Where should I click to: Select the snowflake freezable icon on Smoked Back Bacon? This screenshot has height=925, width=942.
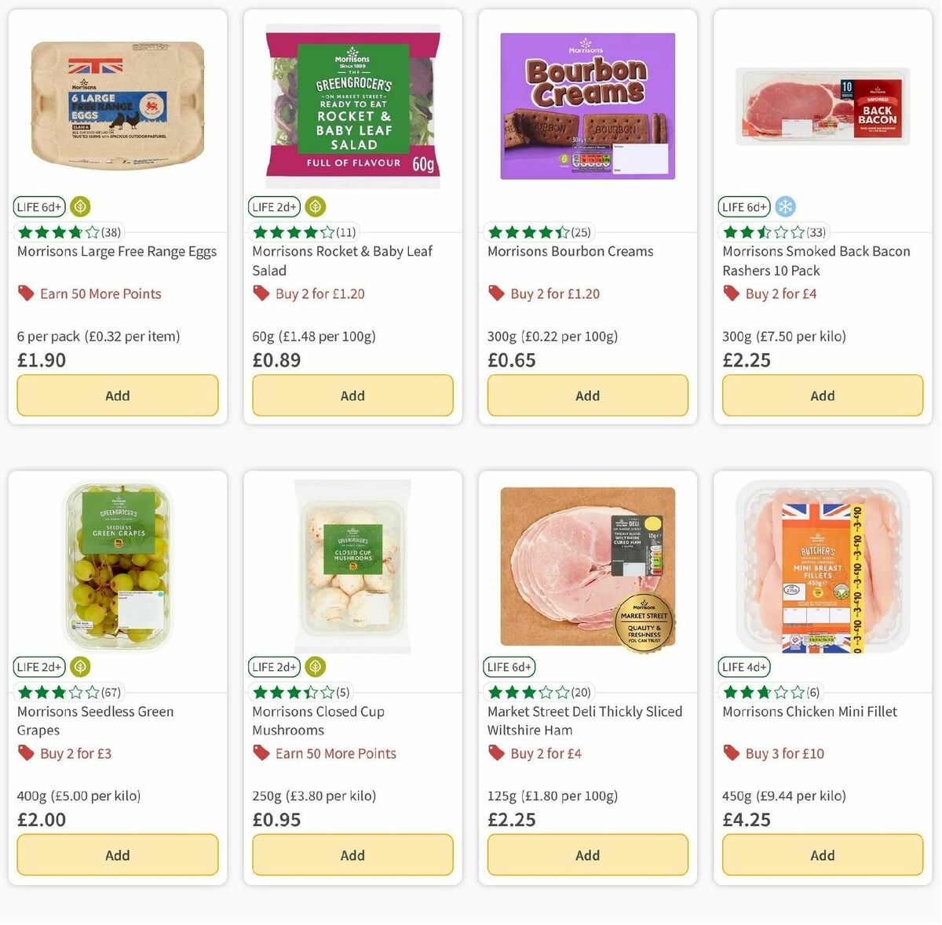click(x=786, y=206)
